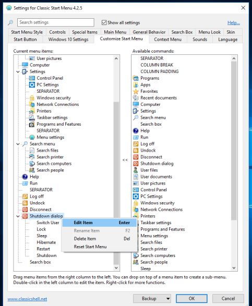Click the available commands scrollbar down arrow
The image size is (252, 306).
coord(234,268)
